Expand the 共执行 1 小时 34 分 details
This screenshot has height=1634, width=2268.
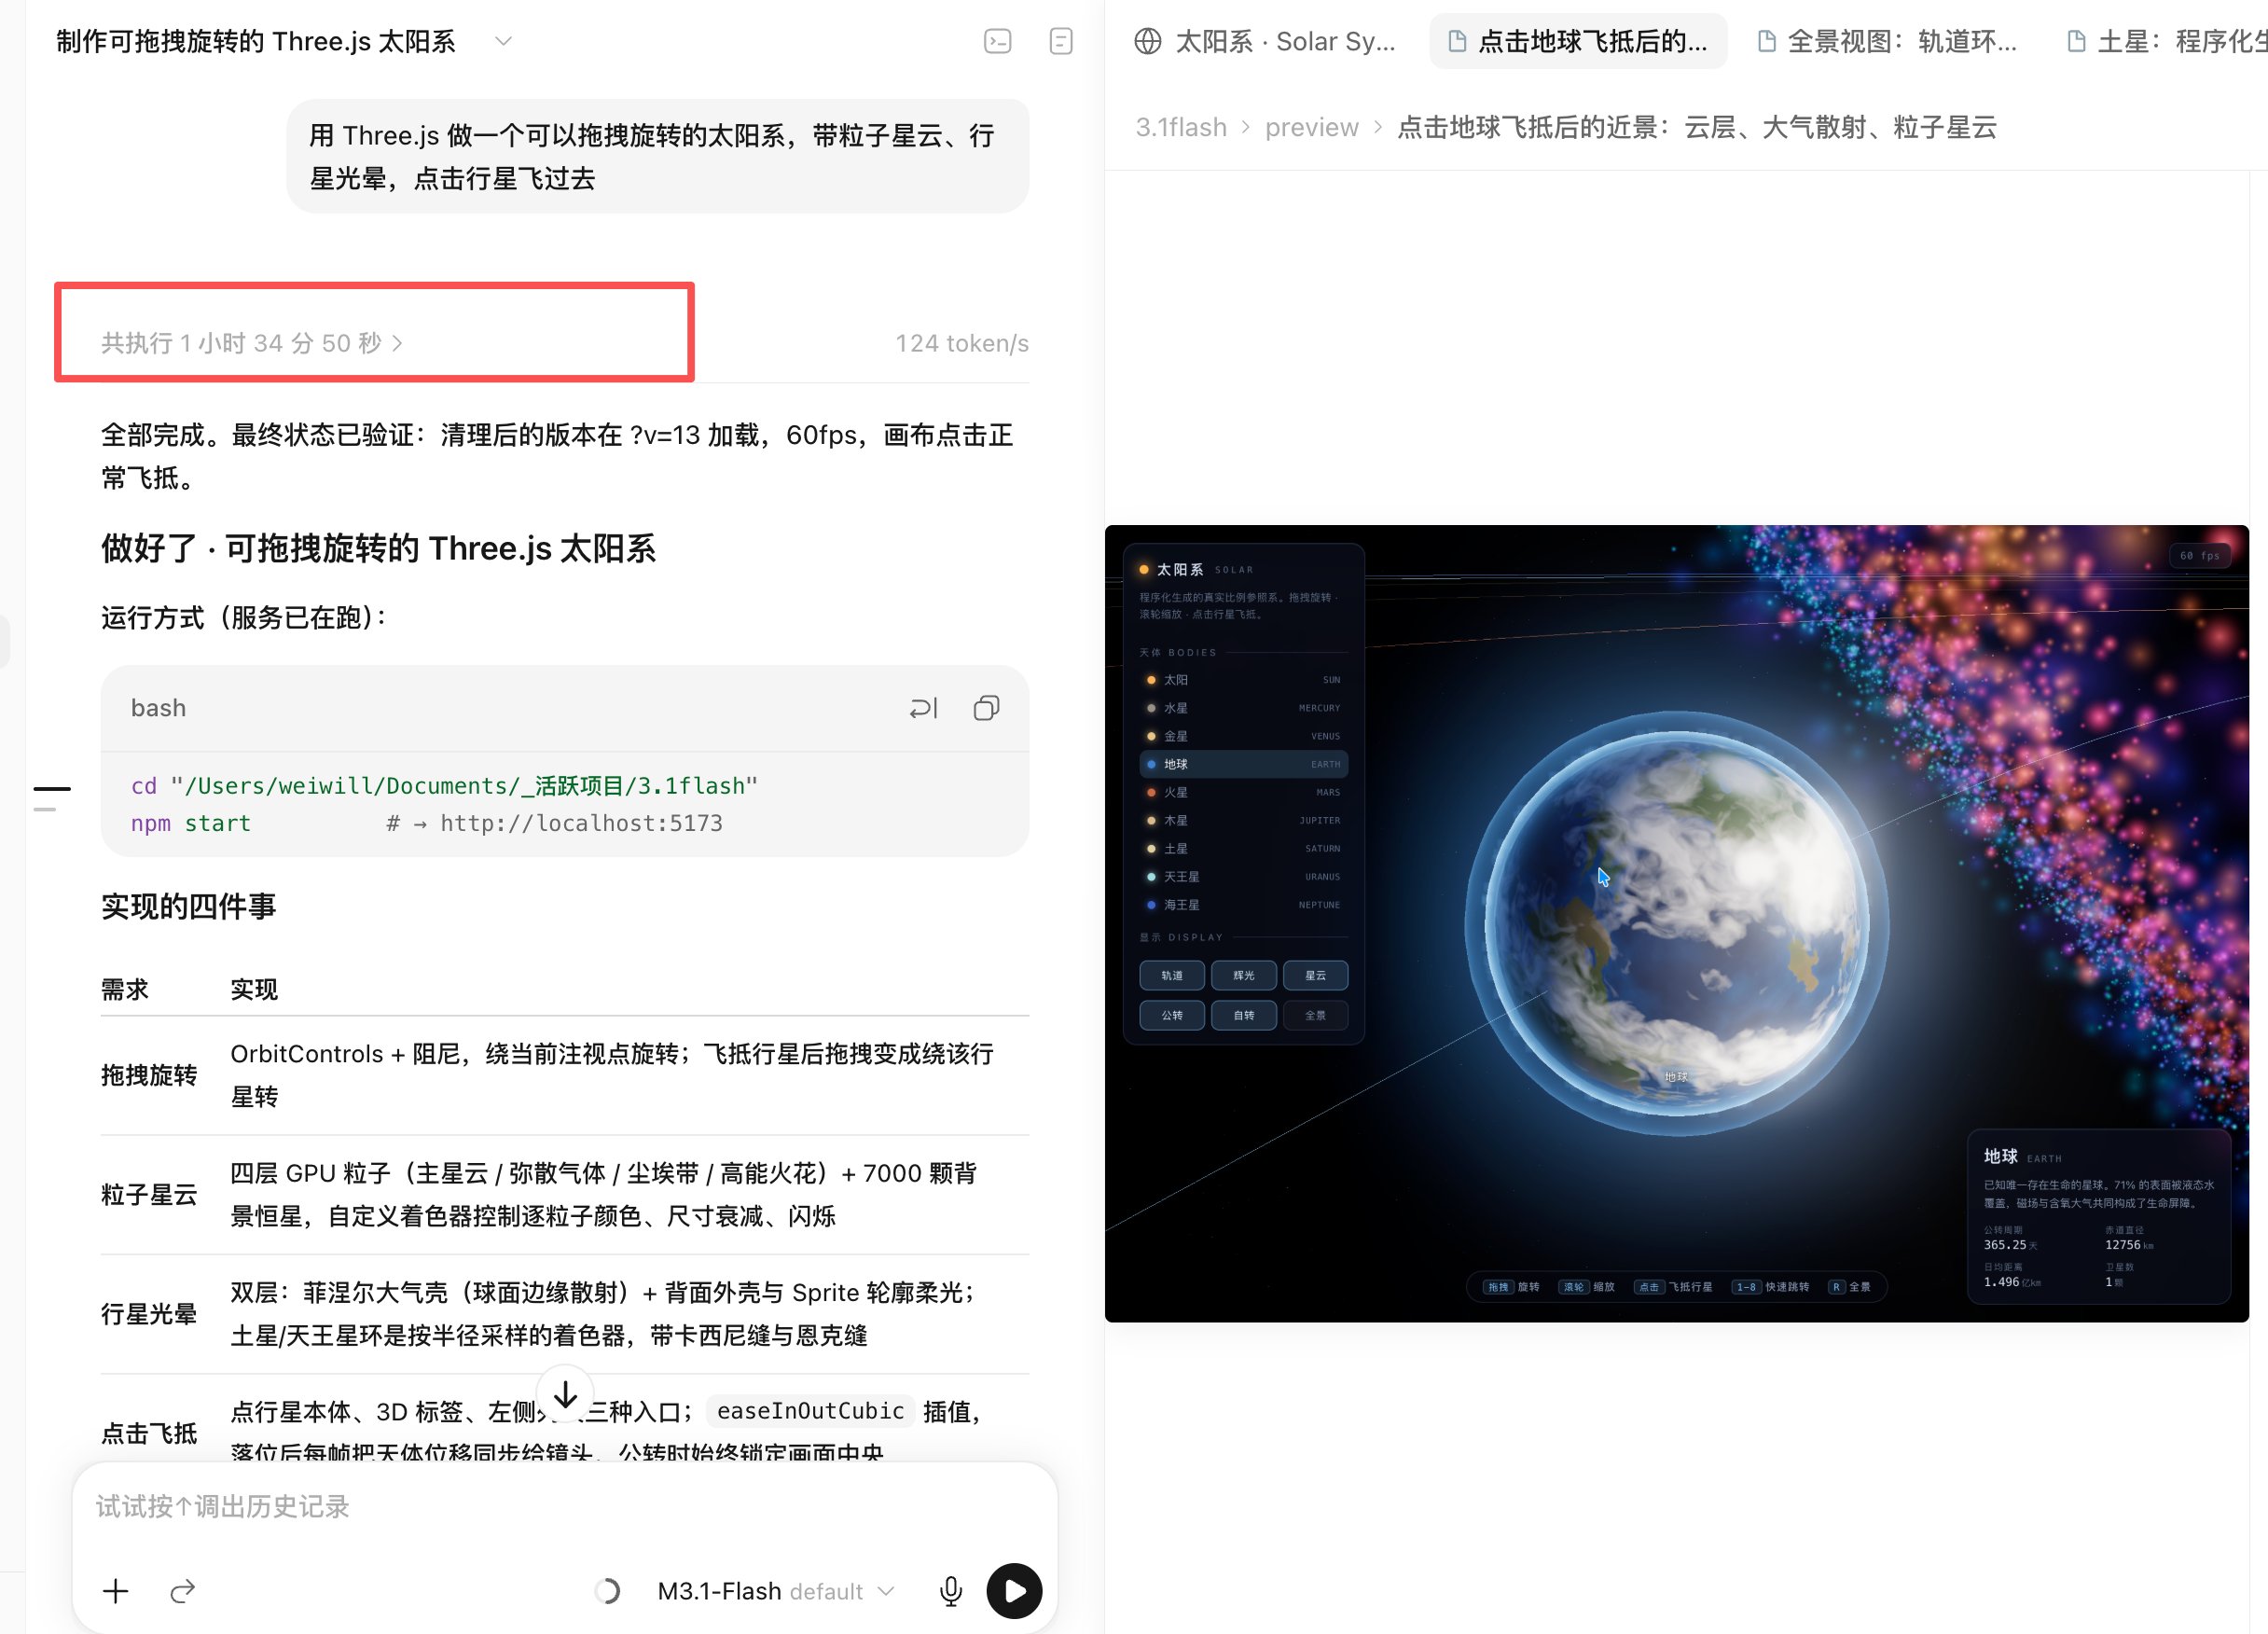tap(251, 343)
